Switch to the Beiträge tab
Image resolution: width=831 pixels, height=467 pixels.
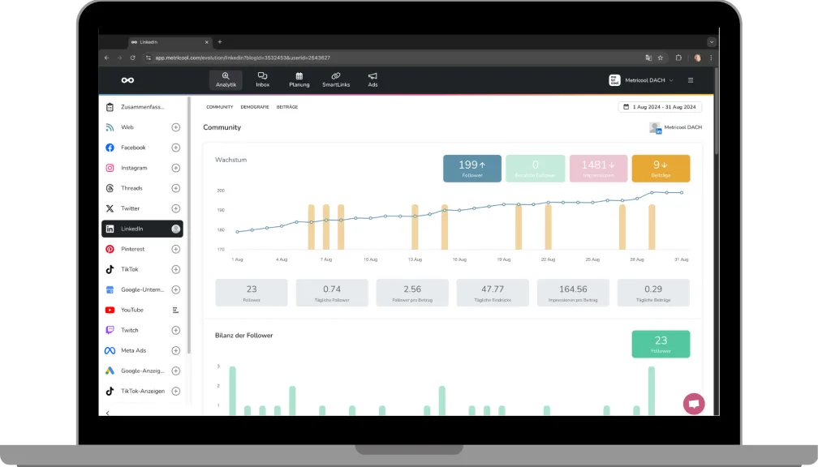[286, 107]
